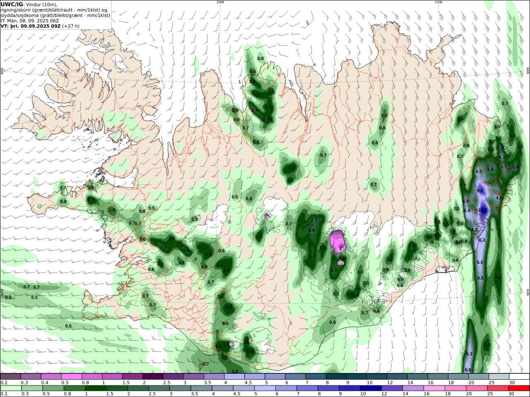Click the valid time 'VT: þri. 09.09.2025 09Z'
Screen dimensions: 530x397
tap(31, 26)
